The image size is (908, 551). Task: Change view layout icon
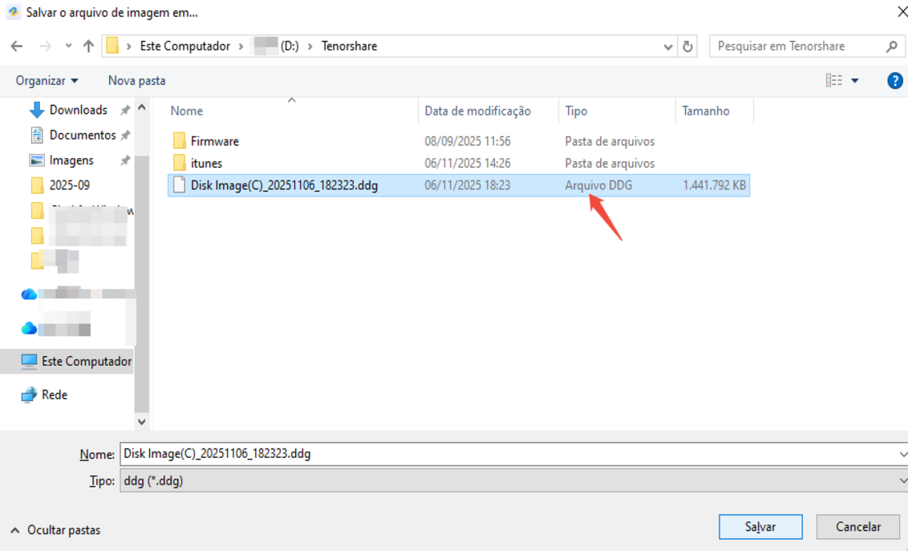[834, 80]
